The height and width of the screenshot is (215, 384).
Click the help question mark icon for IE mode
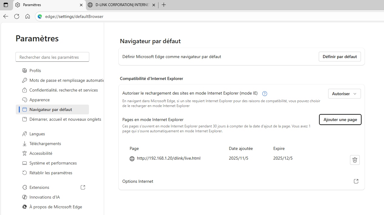(264, 94)
